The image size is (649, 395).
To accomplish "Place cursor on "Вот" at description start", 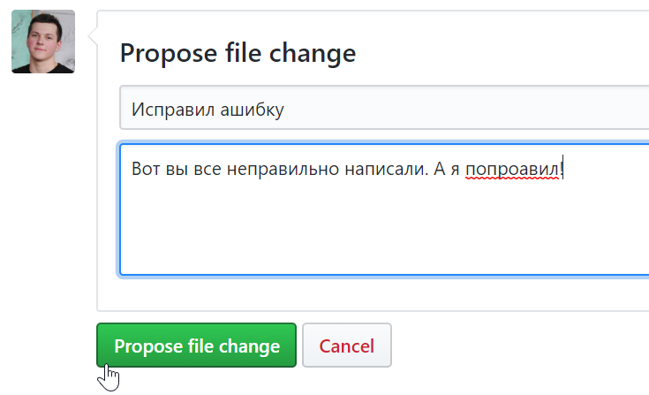I will pos(145,168).
